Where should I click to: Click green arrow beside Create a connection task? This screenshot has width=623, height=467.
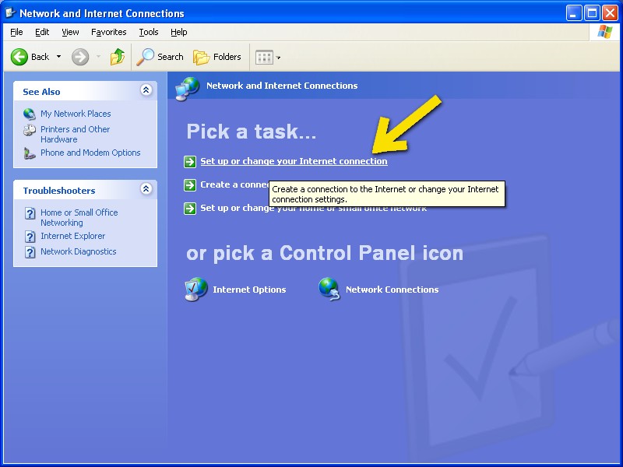click(190, 185)
